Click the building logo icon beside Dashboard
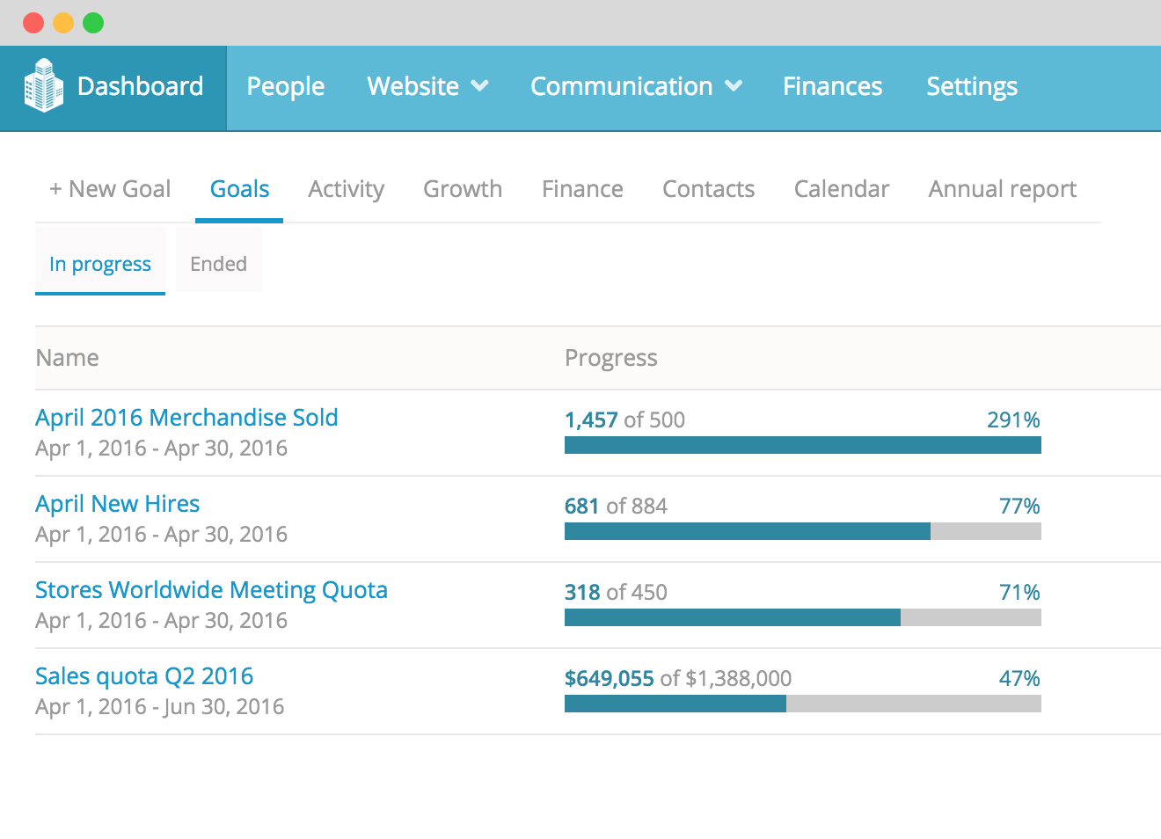1161x839 pixels. tap(43, 86)
